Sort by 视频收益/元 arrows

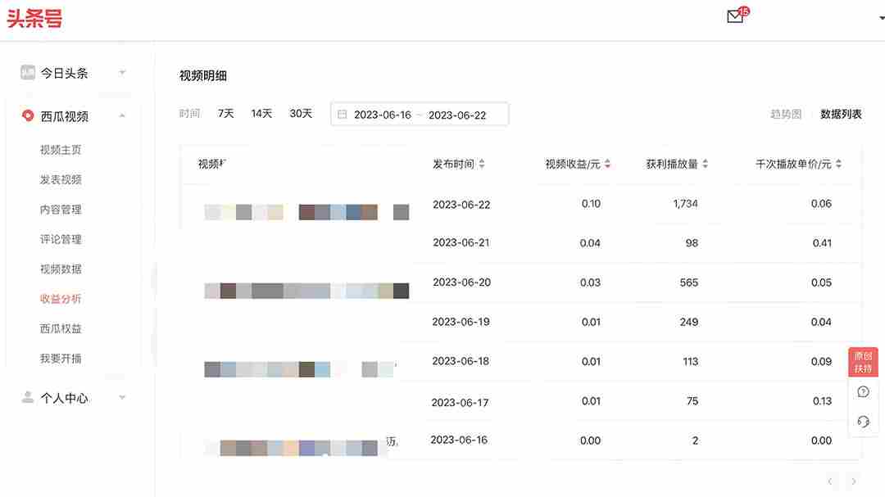point(607,164)
